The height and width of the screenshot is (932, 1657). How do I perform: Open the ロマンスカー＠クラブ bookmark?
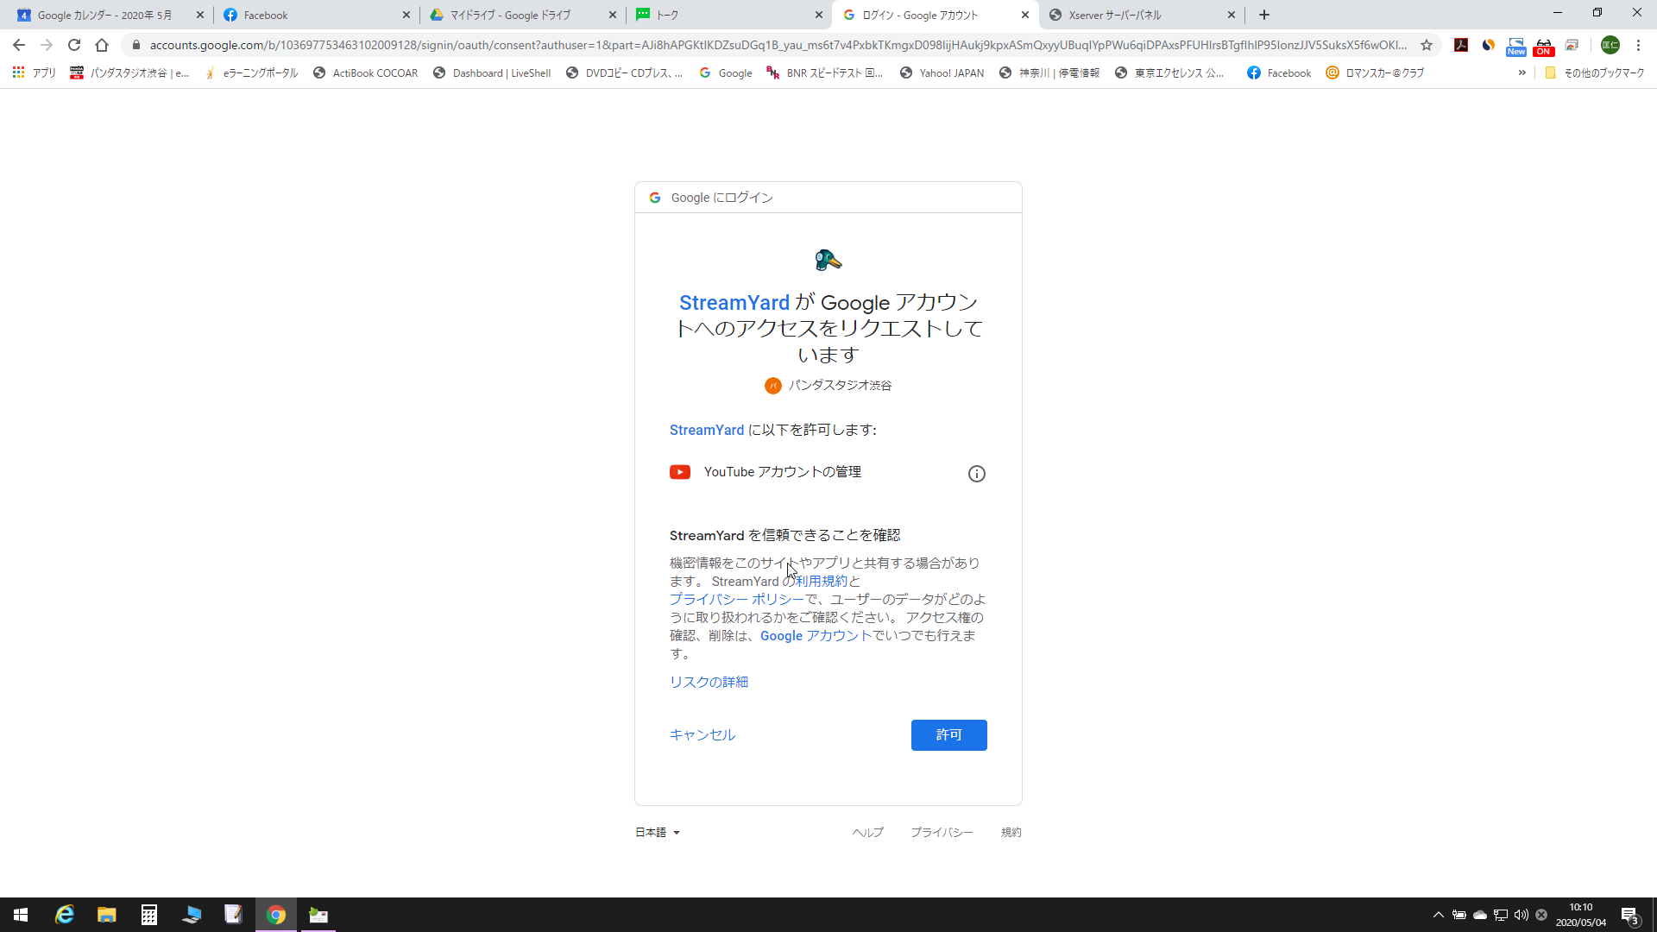pyautogui.click(x=1375, y=73)
